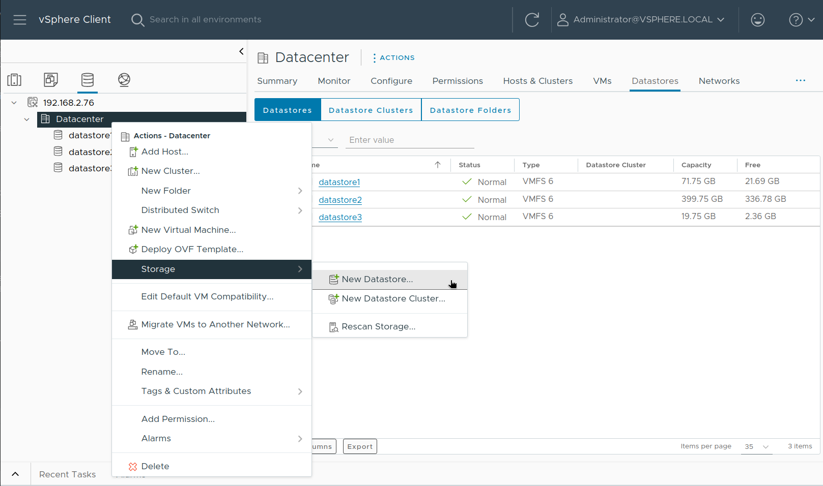Open the Monitor tab

334,81
